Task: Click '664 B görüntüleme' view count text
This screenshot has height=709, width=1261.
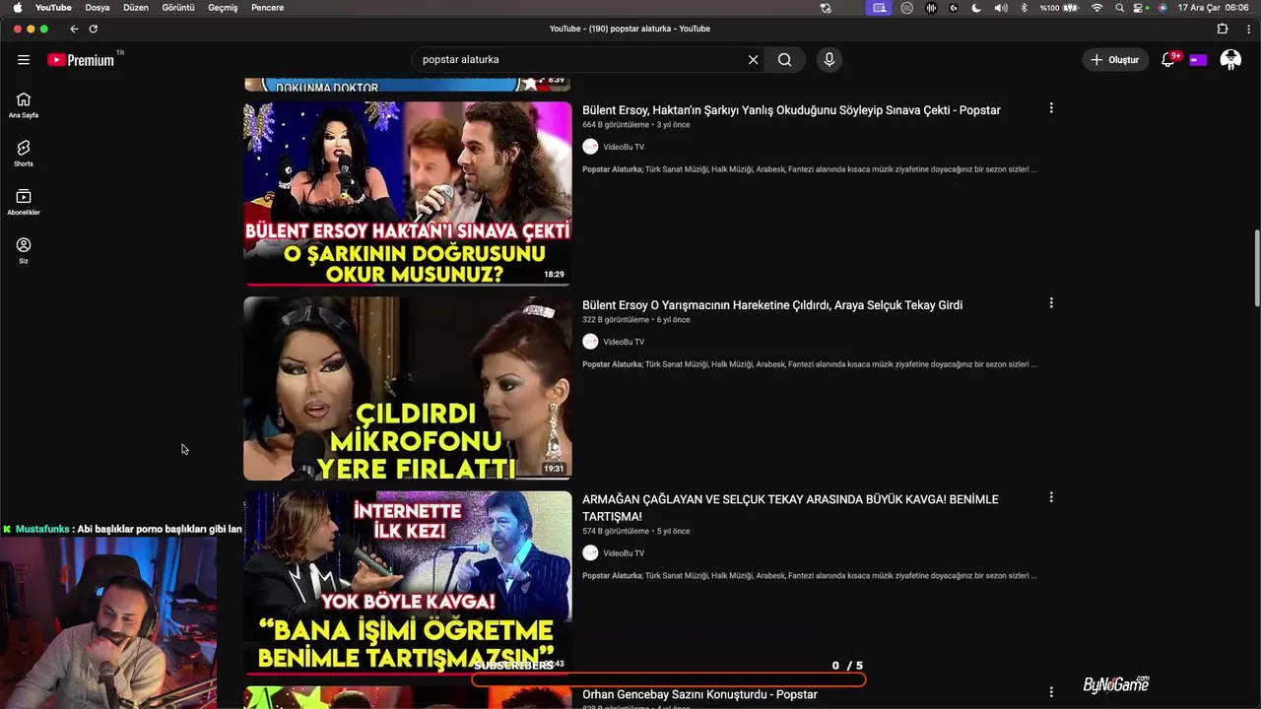Action: [616, 125]
